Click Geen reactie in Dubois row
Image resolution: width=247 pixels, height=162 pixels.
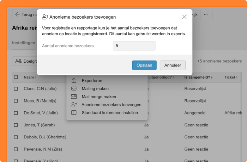[x=196, y=137]
